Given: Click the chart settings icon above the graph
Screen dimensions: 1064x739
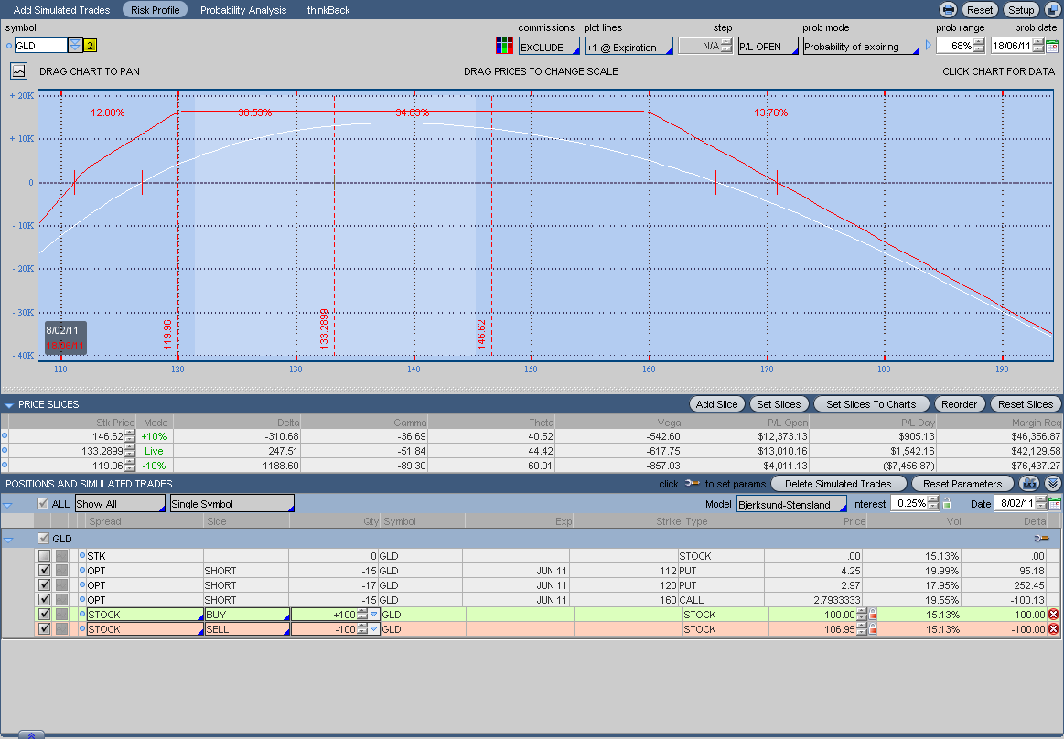Looking at the screenshot, I should [x=18, y=70].
